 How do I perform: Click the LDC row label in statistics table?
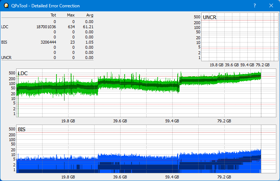click(5, 27)
